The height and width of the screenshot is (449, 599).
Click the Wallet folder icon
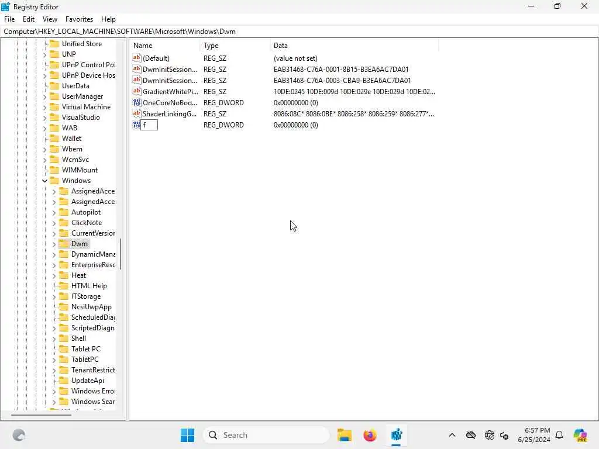click(x=54, y=138)
